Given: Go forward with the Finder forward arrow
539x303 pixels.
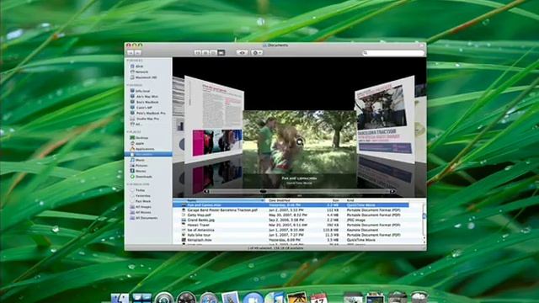Looking at the screenshot, I should (x=138, y=52).
